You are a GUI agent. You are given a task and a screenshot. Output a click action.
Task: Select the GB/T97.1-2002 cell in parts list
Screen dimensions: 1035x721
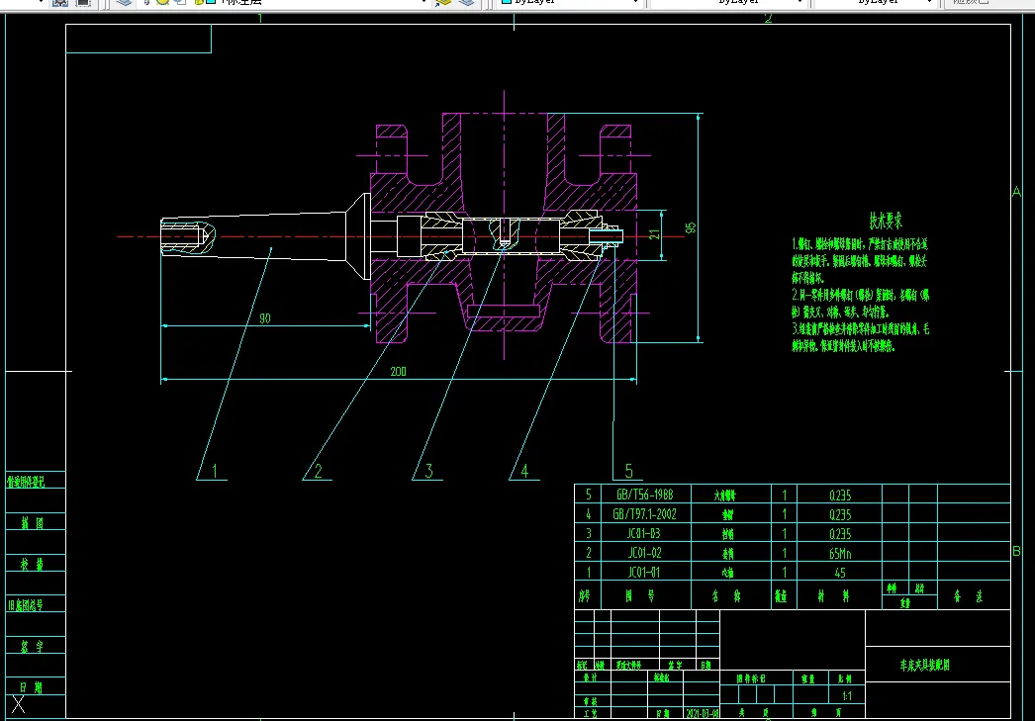click(x=645, y=513)
